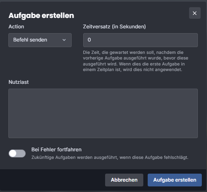The width and height of the screenshot is (207, 192).
Task: Click the Bei Fehler fortfahren label text
Action: [x=57, y=150]
